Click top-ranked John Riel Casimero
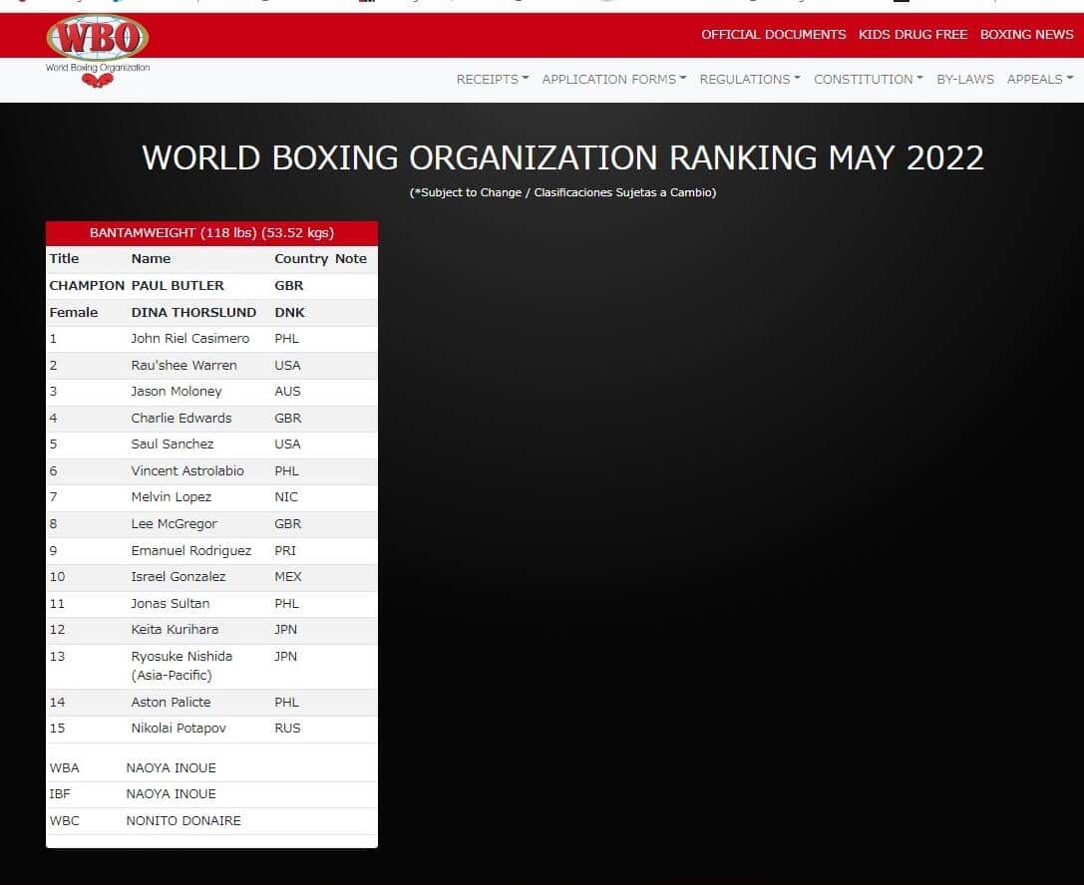 pos(190,339)
